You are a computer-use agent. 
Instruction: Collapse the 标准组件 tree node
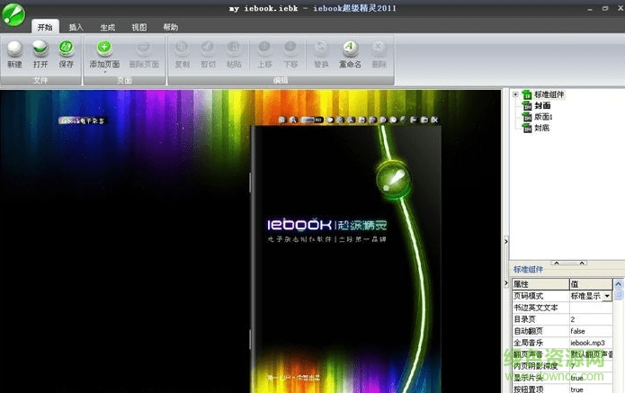[515, 94]
